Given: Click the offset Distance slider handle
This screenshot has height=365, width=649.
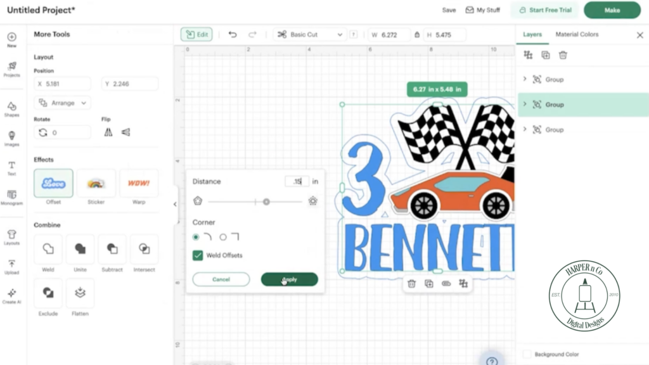Looking at the screenshot, I should point(266,202).
